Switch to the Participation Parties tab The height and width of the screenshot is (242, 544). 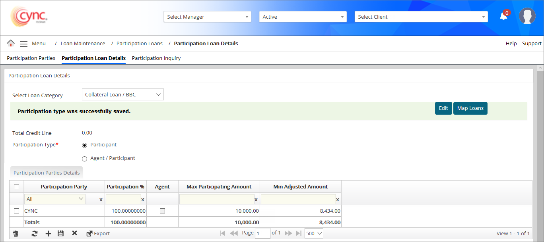[x=31, y=58]
